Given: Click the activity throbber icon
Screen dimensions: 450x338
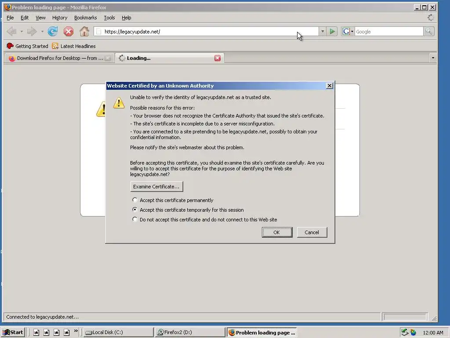Looking at the screenshot, I should [431, 18].
